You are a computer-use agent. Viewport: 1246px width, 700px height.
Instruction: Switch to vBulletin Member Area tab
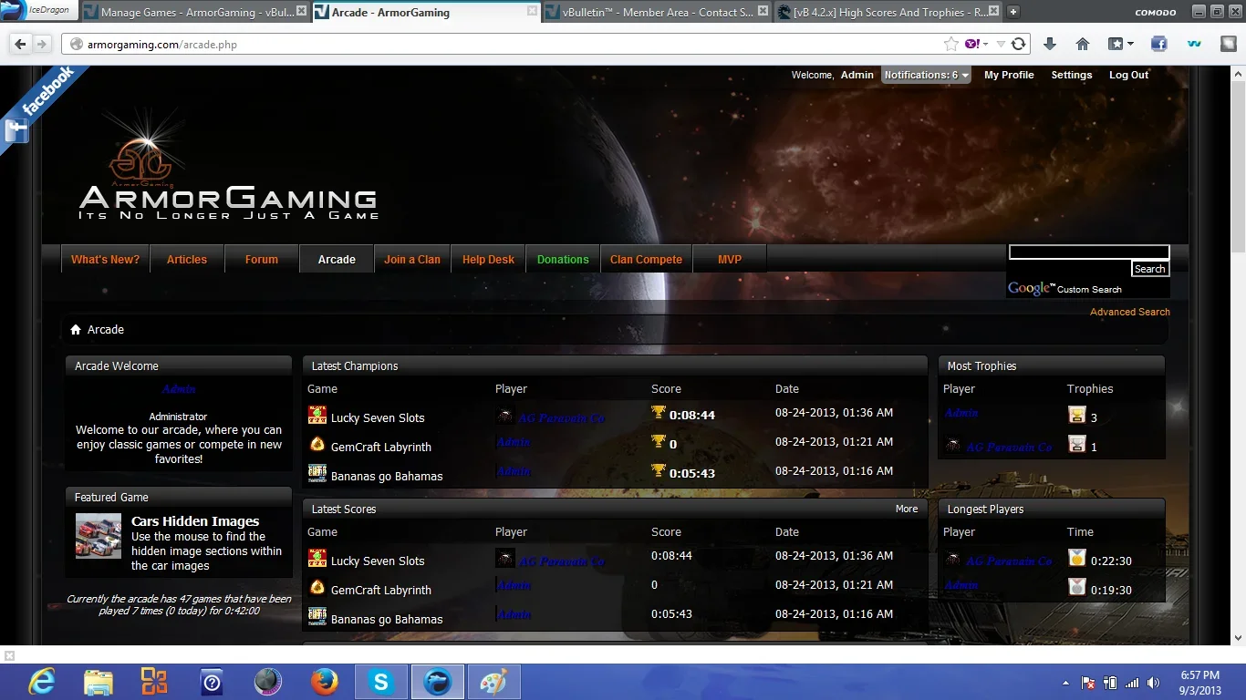(x=657, y=13)
